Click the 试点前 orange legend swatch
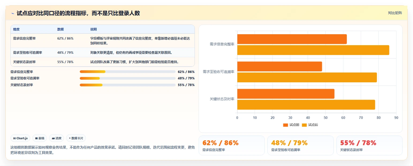The width and height of the screenshot is (413, 166). [x=286, y=125]
